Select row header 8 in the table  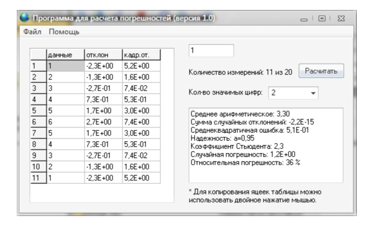pyautogui.click(x=39, y=144)
